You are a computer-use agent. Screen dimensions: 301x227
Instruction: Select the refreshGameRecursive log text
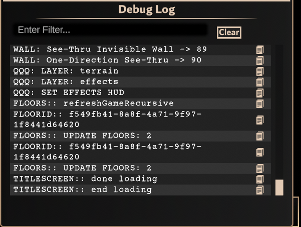(x=94, y=103)
